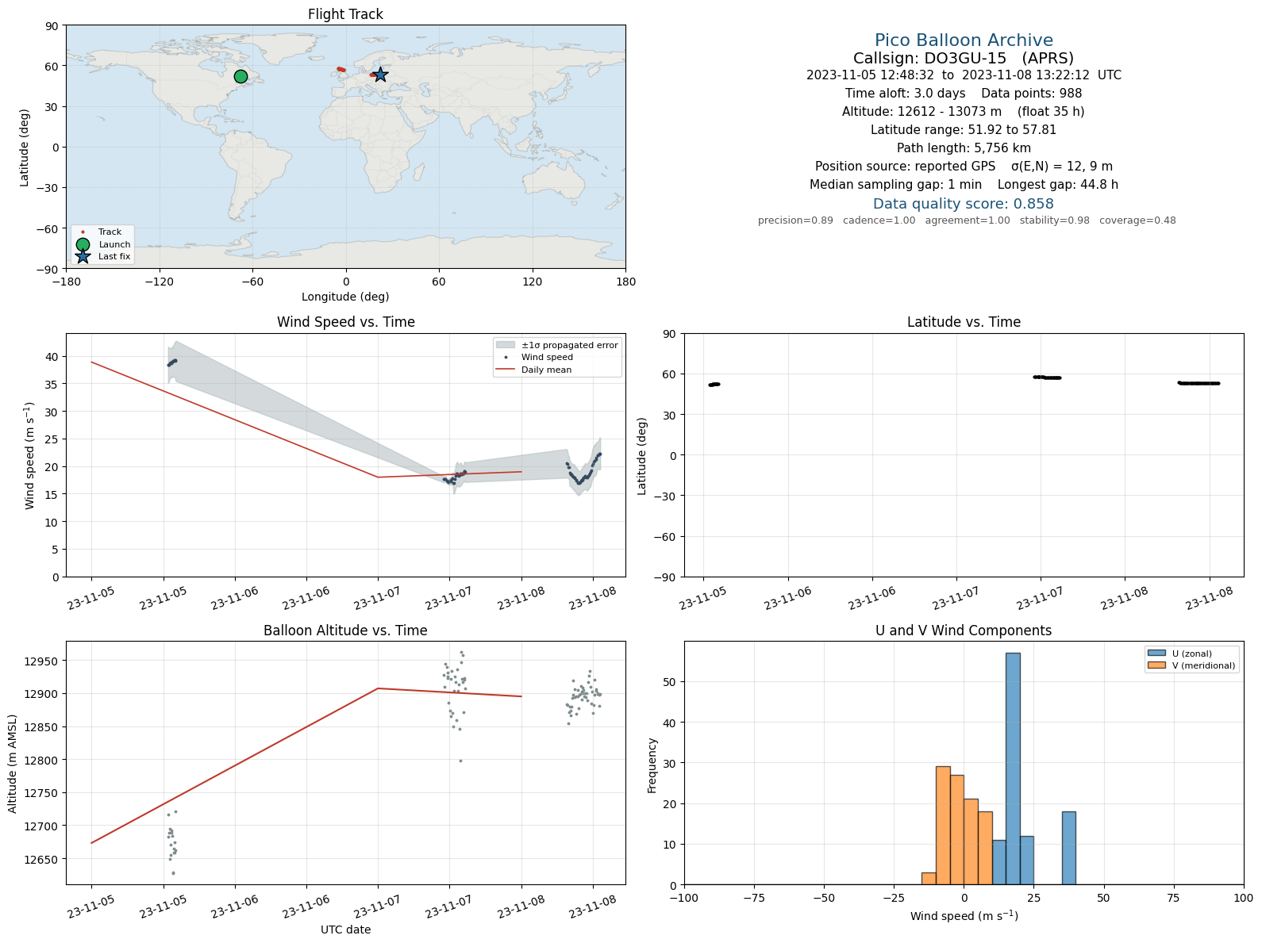Click the "coverage=0.48" value
The image size is (1262, 943).
click(1137, 220)
